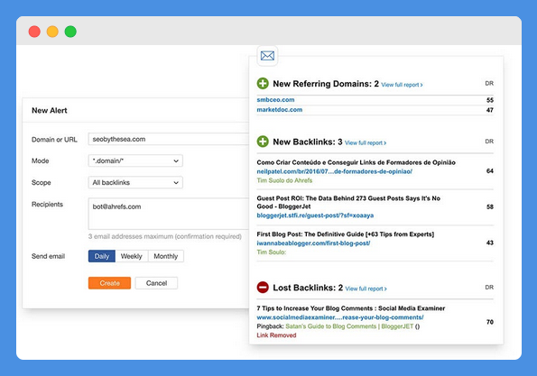Screen dimensions: 537x376
Task: Click the 'New Alert' dialog heading
Action: coord(50,111)
